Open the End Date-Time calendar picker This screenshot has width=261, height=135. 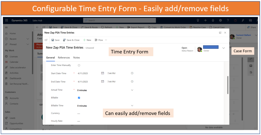pyautogui.click(x=103, y=82)
